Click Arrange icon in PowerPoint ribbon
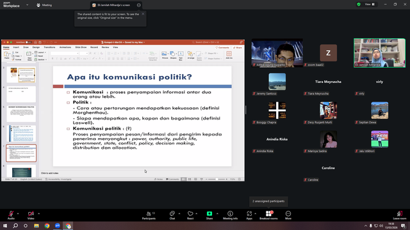 (x=191, y=55)
